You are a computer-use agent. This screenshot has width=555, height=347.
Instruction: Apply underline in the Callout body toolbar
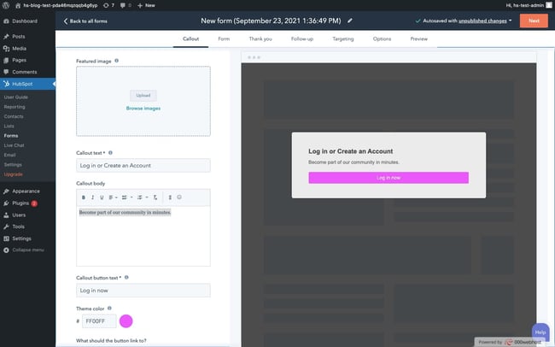point(102,197)
